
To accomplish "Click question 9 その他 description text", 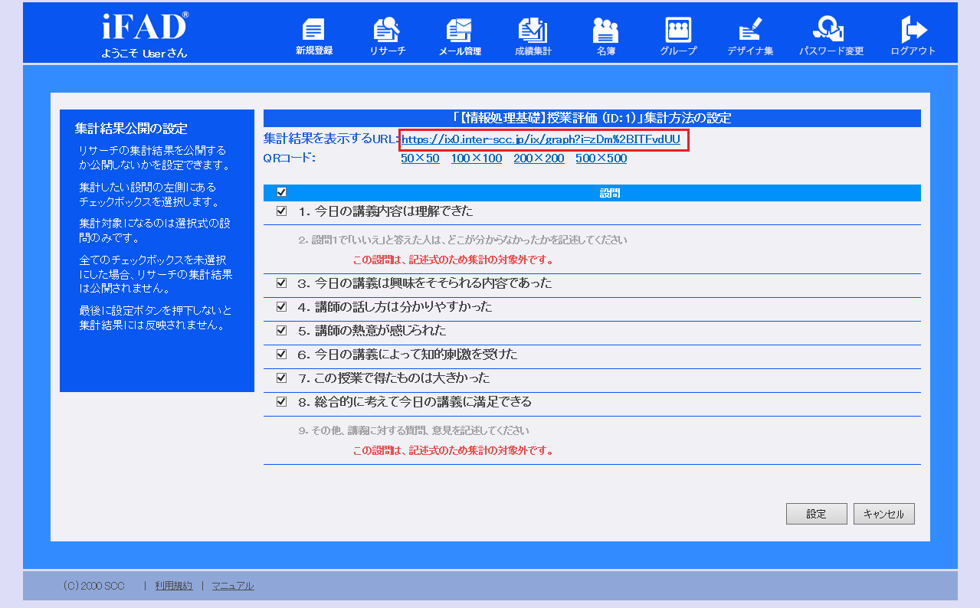I will pyautogui.click(x=414, y=430).
